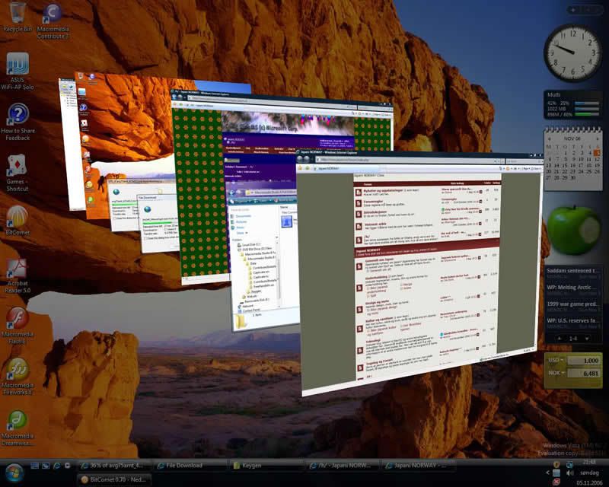609x487 pixels.
Task: Click Switch between windows in Quick Launch
Action: [x=46, y=465]
